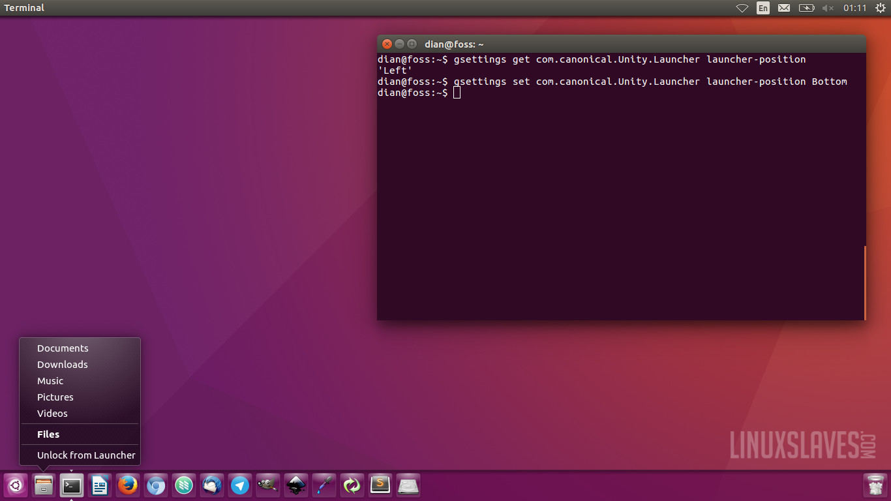Viewport: 891px width, 501px height.
Task: Click the terminal's orange scrollbar
Action: (x=865, y=283)
